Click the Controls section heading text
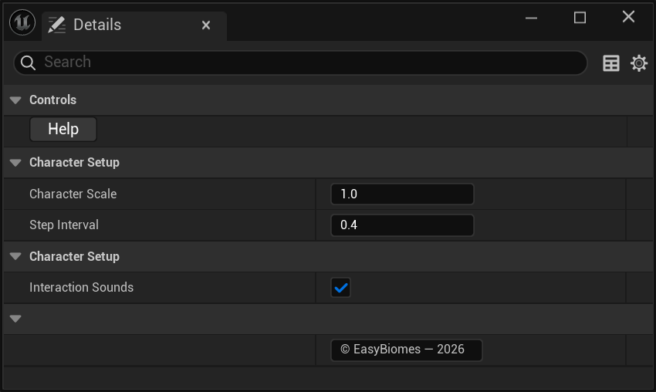This screenshot has height=392, width=656. [x=52, y=100]
